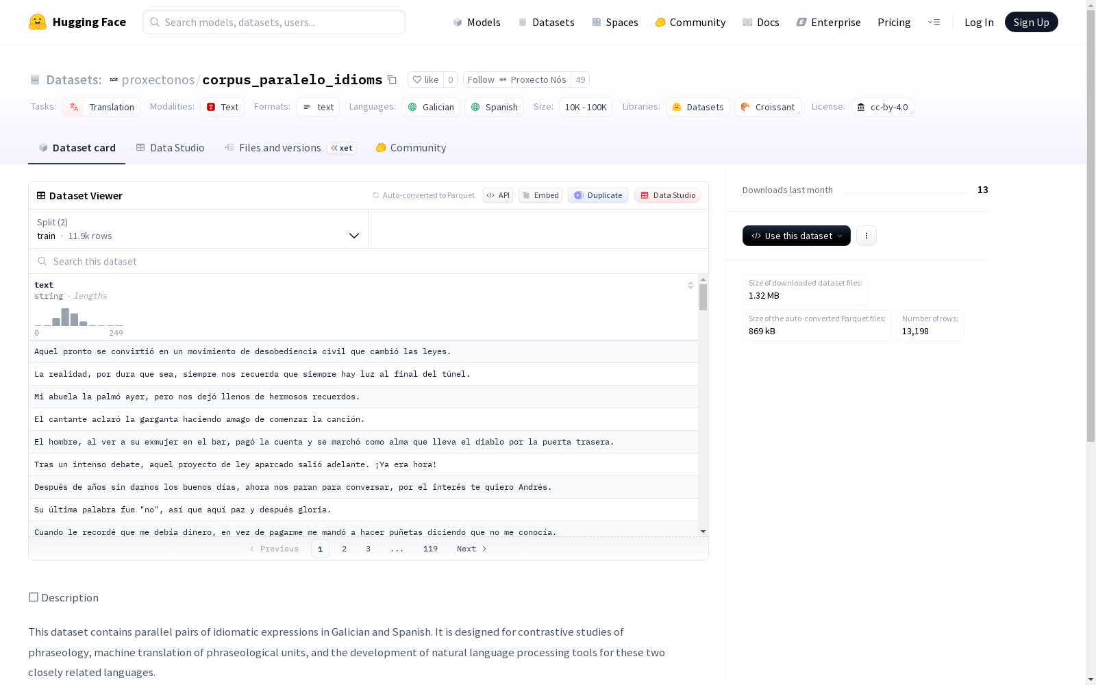This screenshot has width=1096, height=685.
Task: Select the Galician language tag
Action: (x=431, y=107)
